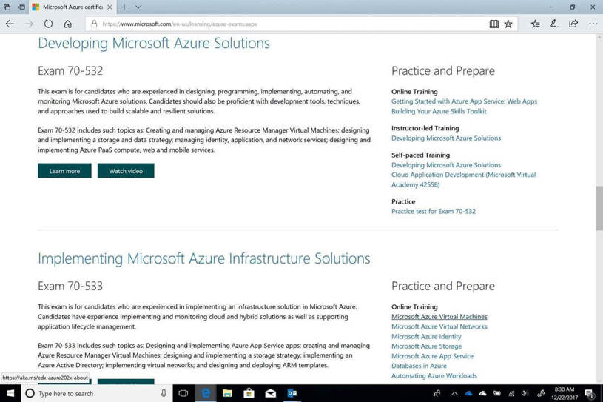Add page to favorites with star icon

pyautogui.click(x=508, y=24)
